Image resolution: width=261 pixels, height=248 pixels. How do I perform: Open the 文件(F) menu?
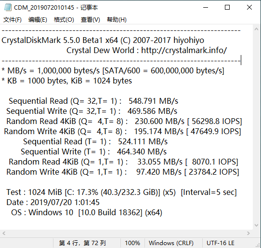coord(13,20)
